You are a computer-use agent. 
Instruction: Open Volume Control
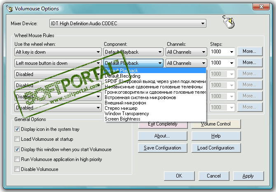tap(216, 124)
